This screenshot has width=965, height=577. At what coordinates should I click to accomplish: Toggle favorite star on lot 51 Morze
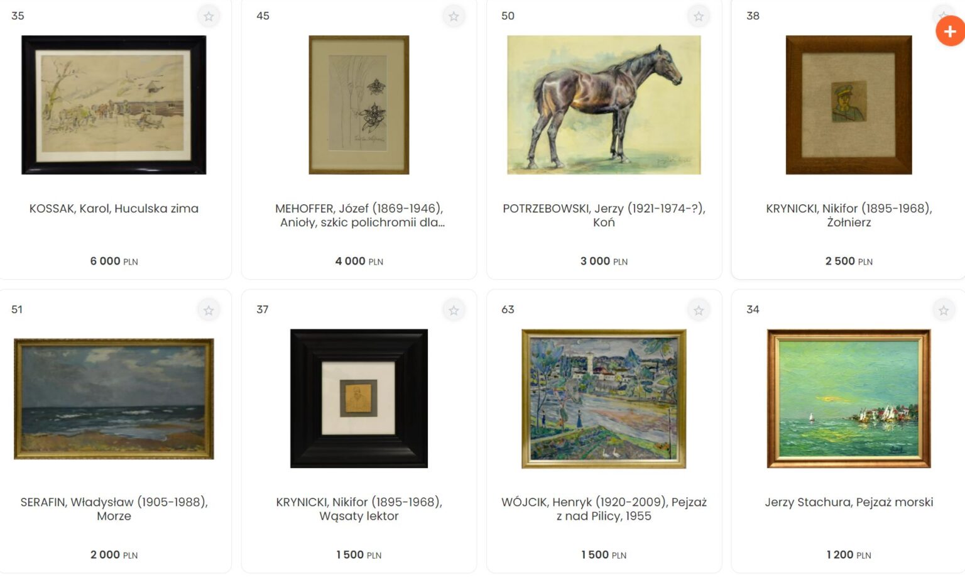pyautogui.click(x=209, y=310)
